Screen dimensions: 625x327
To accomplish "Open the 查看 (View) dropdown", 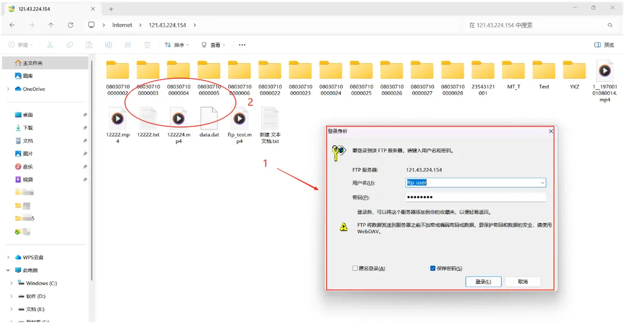I will tap(214, 45).
